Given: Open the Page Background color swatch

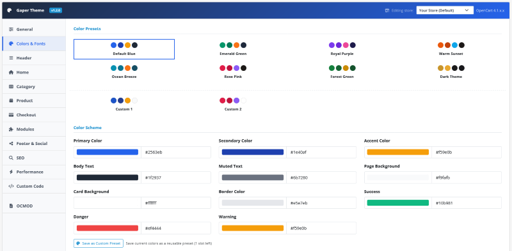Looking at the screenshot, I should coord(397,178).
